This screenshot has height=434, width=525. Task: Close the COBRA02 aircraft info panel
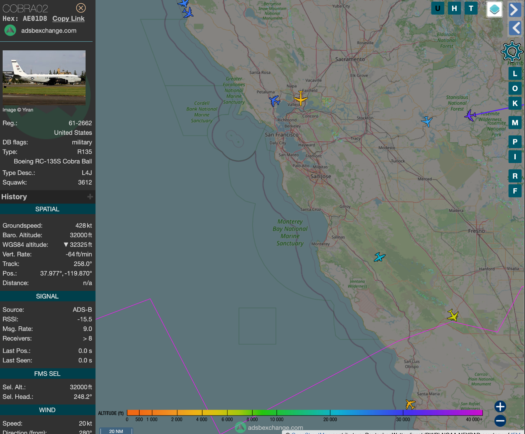[81, 8]
